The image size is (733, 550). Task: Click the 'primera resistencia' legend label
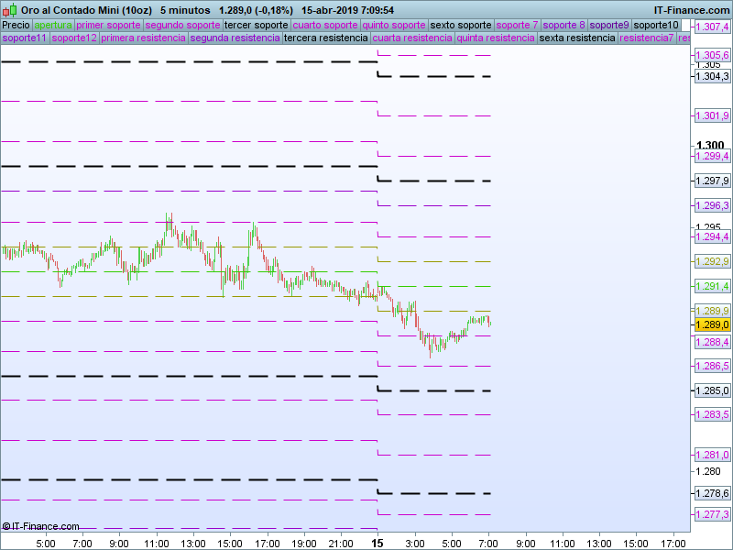pos(143,38)
